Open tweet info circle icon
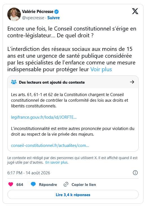The width and height of the screenshot is (146, 206). (x=135, y=173)
